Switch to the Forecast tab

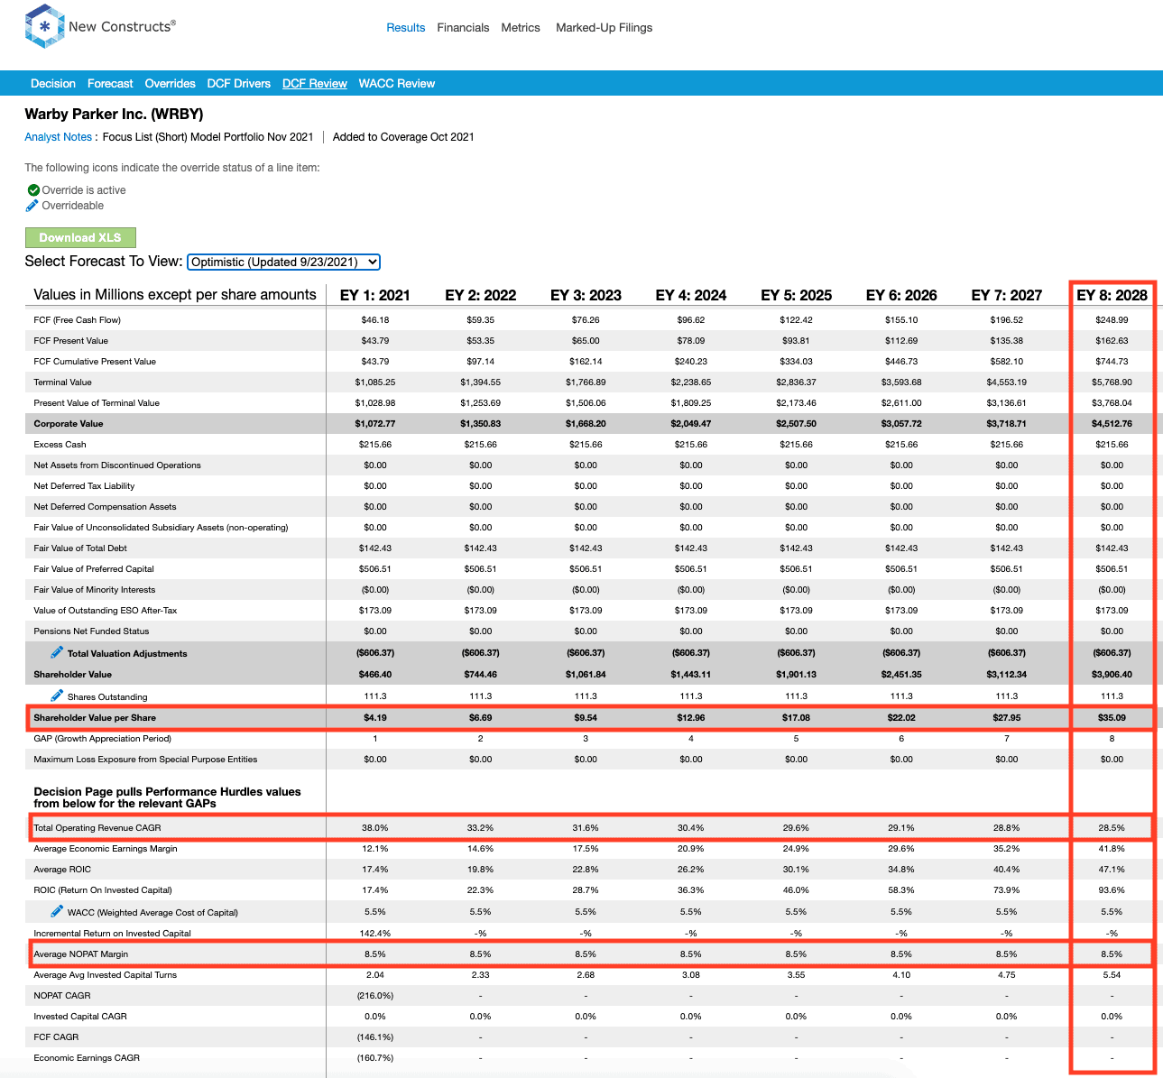(x=110, y=84)
